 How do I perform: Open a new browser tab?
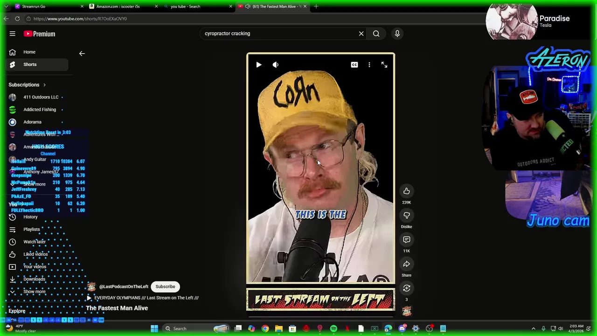pyautogui.click(x=316, y=7)
